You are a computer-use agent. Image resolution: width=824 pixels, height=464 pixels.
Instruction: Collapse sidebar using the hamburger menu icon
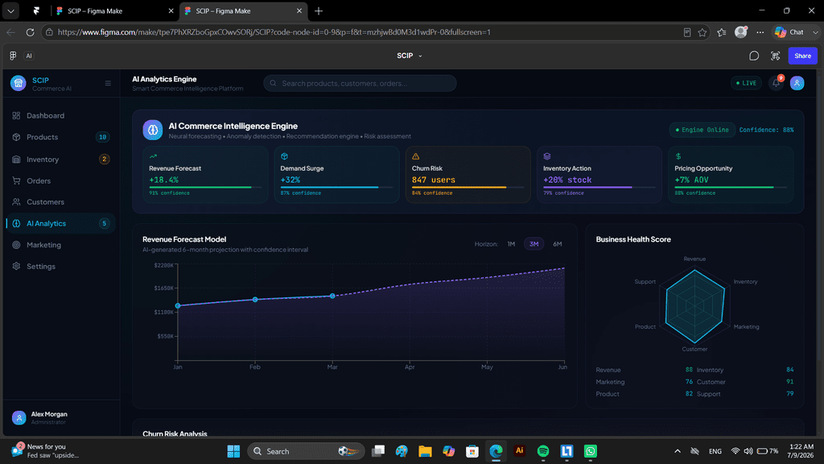[x=108, y=83]
